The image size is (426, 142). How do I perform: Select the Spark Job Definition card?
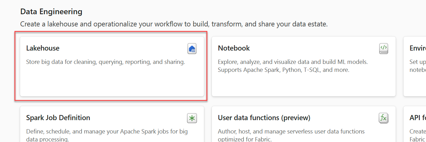[x=112, y=124]
